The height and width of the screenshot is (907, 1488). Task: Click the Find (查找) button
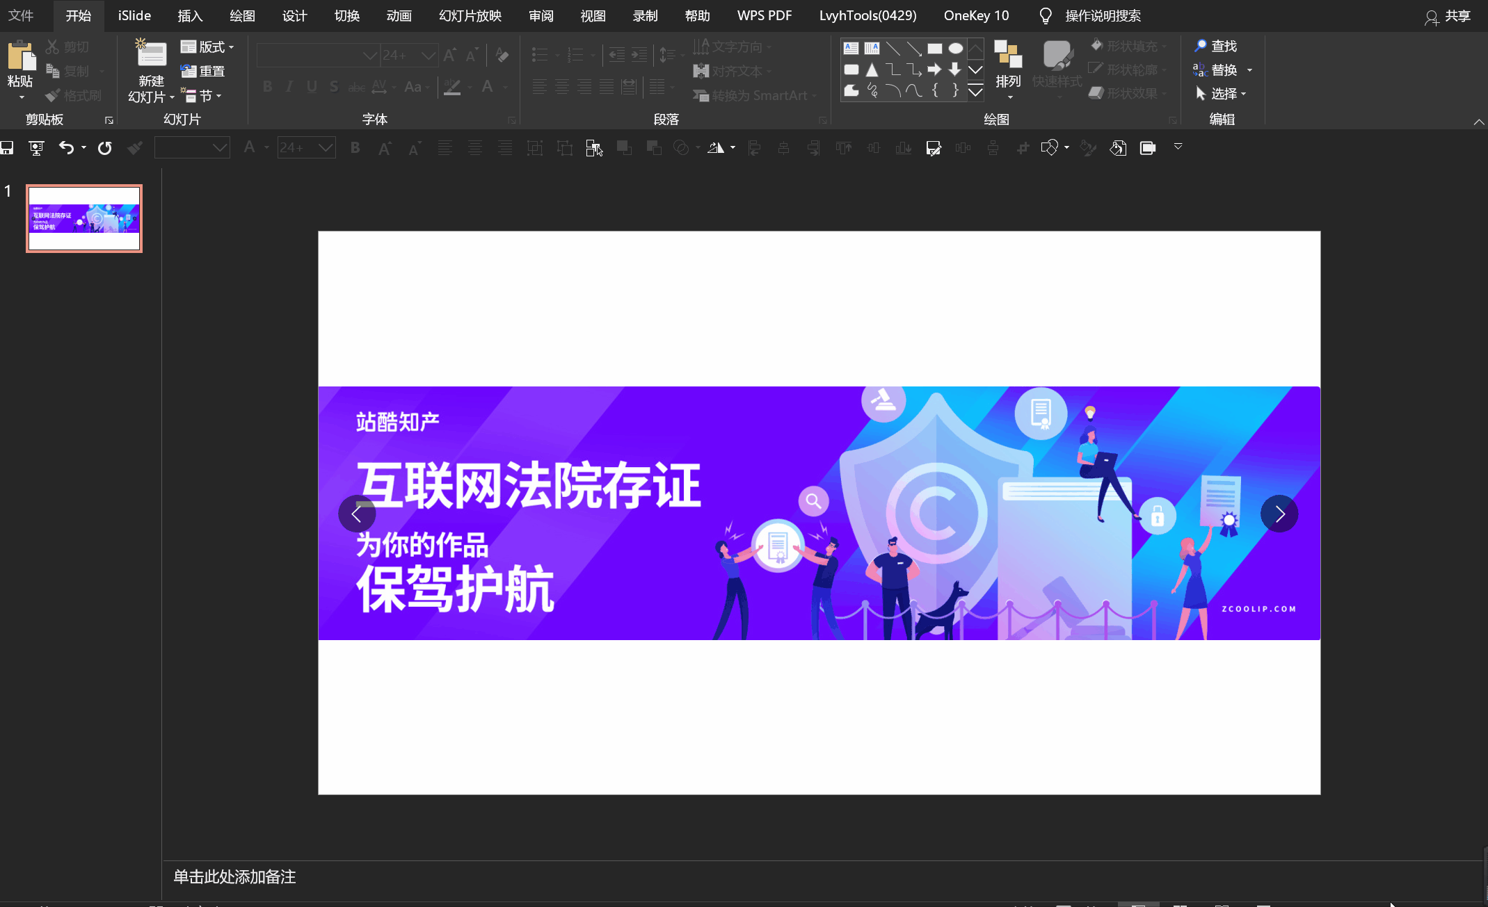(1215, 46)
